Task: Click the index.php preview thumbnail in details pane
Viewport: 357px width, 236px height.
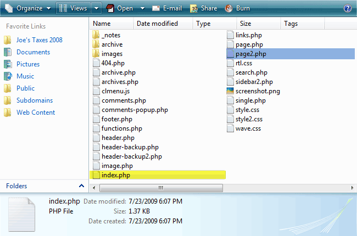Action: coord(21,215)
